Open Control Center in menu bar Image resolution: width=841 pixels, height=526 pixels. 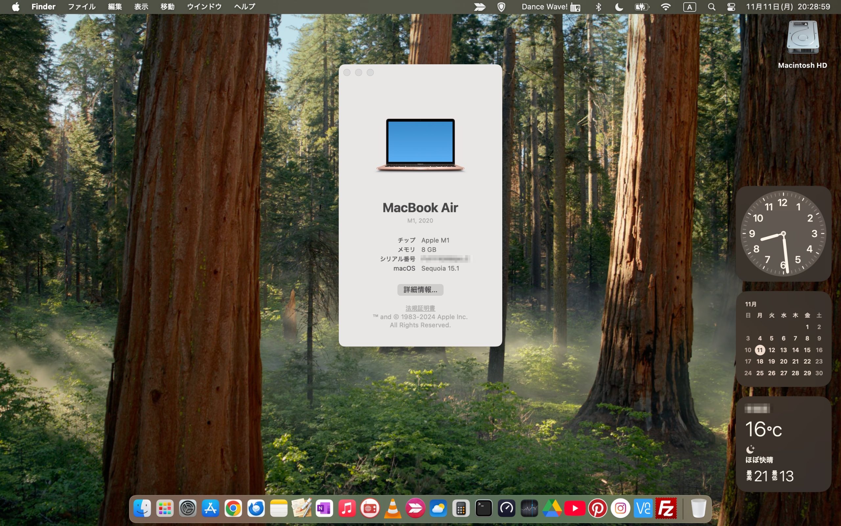point(731,7)
